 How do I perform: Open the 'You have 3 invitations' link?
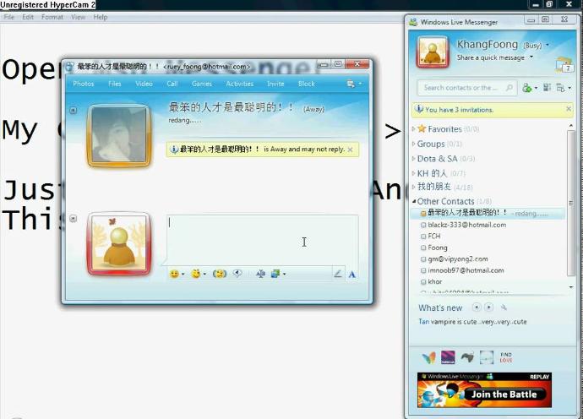coord(459,110)
